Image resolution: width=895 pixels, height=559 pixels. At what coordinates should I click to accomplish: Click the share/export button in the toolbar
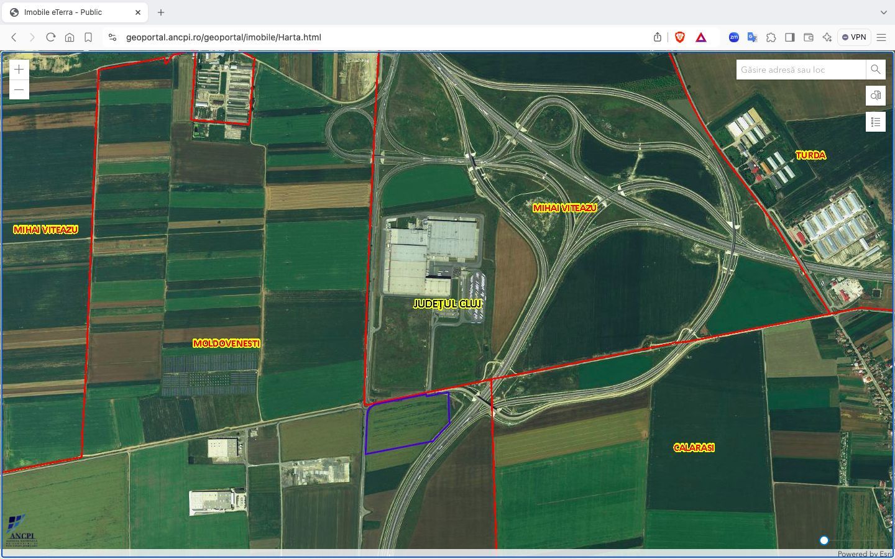pos(657,37)
